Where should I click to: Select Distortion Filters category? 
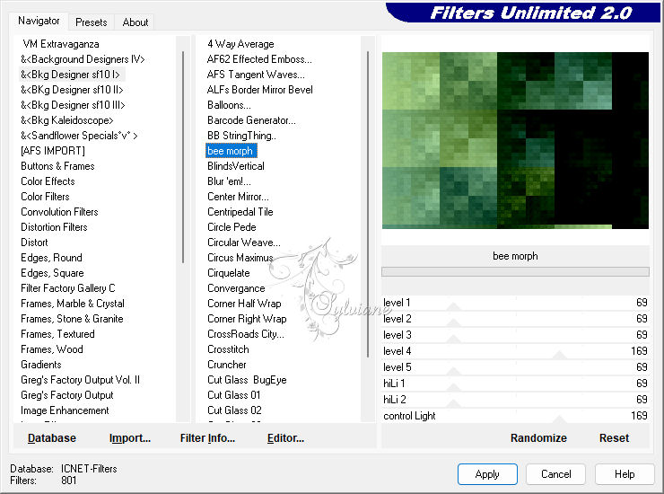[x=54, y=227]
